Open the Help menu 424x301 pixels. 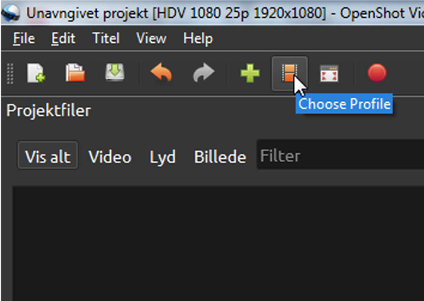pyautogui.click(x=198, y=38)
